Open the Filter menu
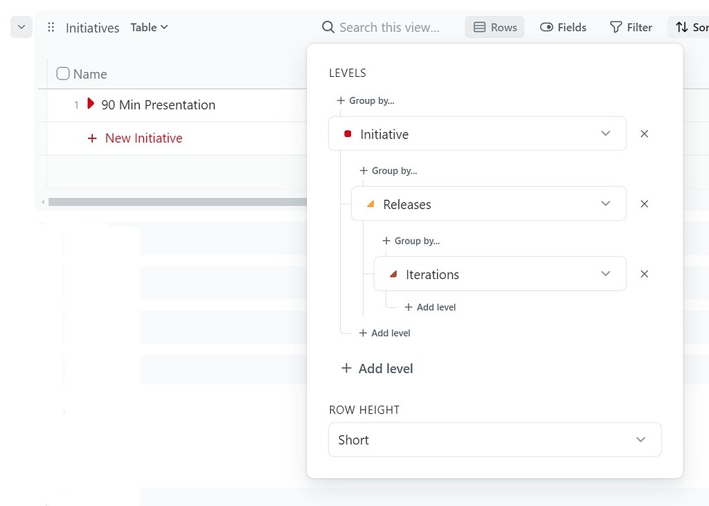The image size is (709, 506). [x=631, y=27]
